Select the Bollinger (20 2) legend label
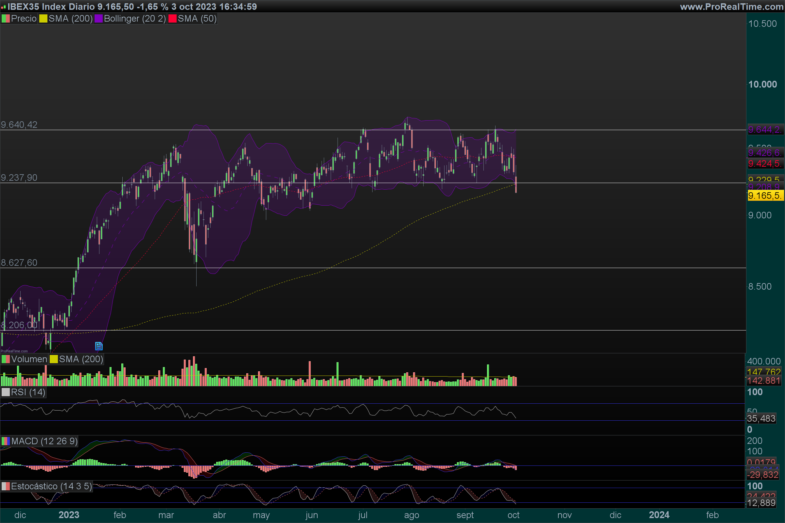The height and width of the screenshot is (523, 785). (134, 19)
